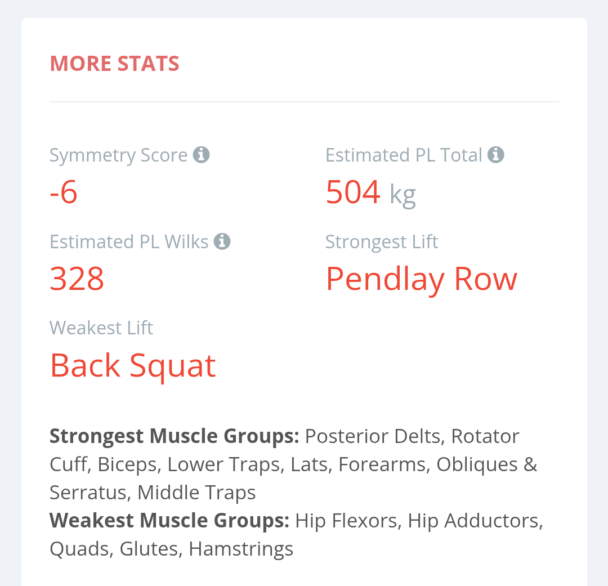Click the Symmetry Score info icon
Viewport: 608px width, 586px height.
(x=201, y=154)
